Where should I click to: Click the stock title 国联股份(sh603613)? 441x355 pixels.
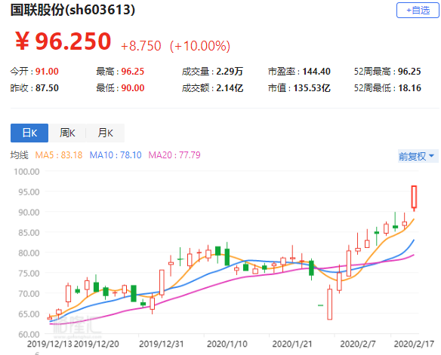pos(72,10)
